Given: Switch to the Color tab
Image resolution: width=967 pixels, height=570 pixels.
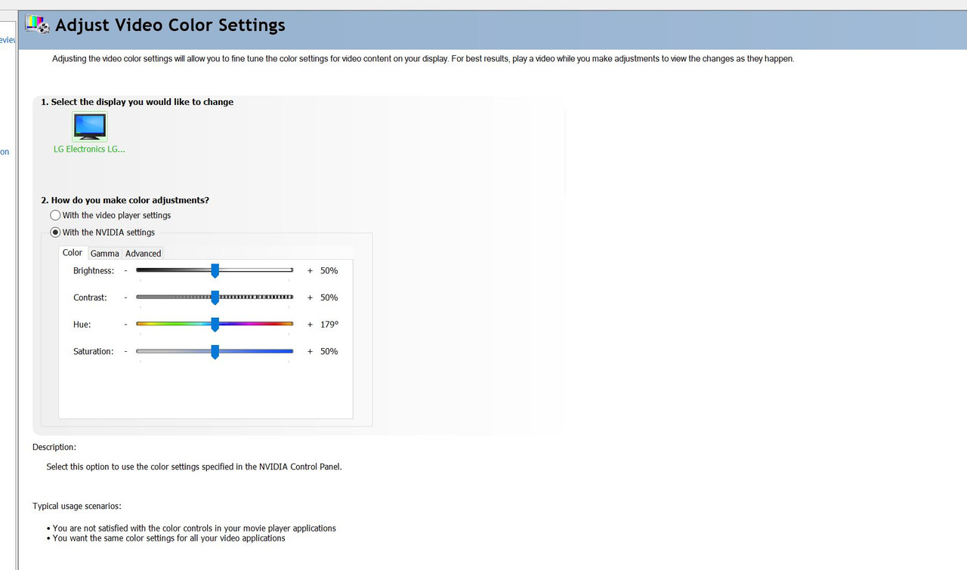Looking at the screenshot, I should 73,253.
